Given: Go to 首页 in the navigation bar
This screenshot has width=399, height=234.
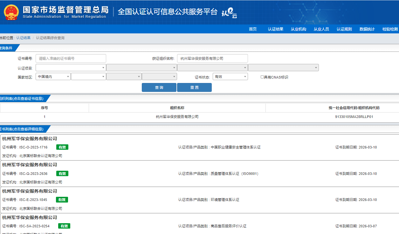Looking at the screenshot, I should click(x=253, y=29).
